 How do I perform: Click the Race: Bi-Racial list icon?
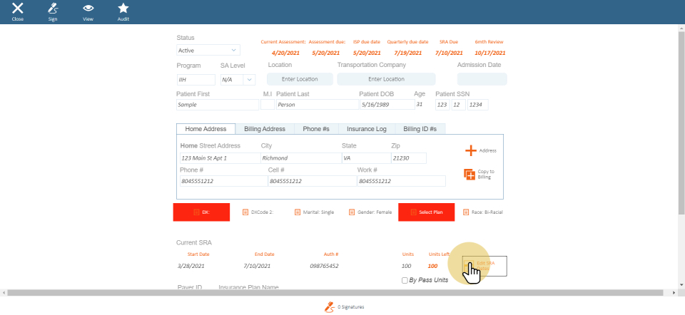466,212
